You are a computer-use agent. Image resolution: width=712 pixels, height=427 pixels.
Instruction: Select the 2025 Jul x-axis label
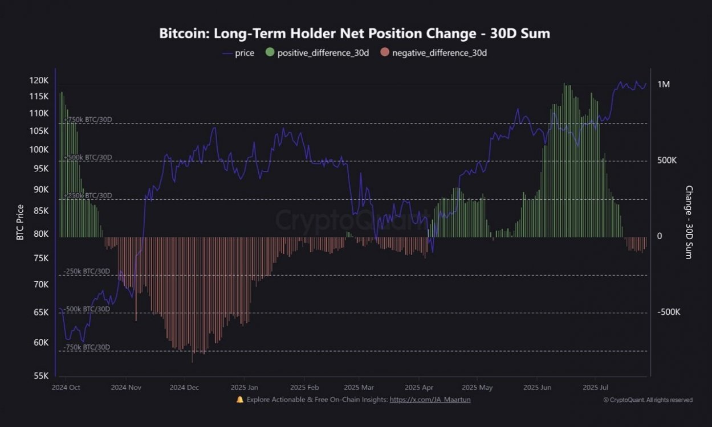point(595,387)
